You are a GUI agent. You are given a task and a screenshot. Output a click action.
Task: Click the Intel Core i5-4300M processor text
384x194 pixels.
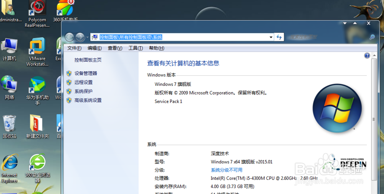(264, 178)
